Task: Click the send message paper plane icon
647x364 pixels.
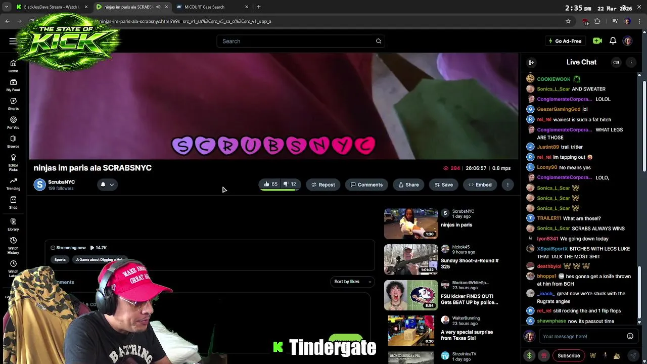Action: point(633,356)
